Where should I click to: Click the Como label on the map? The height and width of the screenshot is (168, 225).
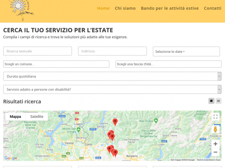88,145
